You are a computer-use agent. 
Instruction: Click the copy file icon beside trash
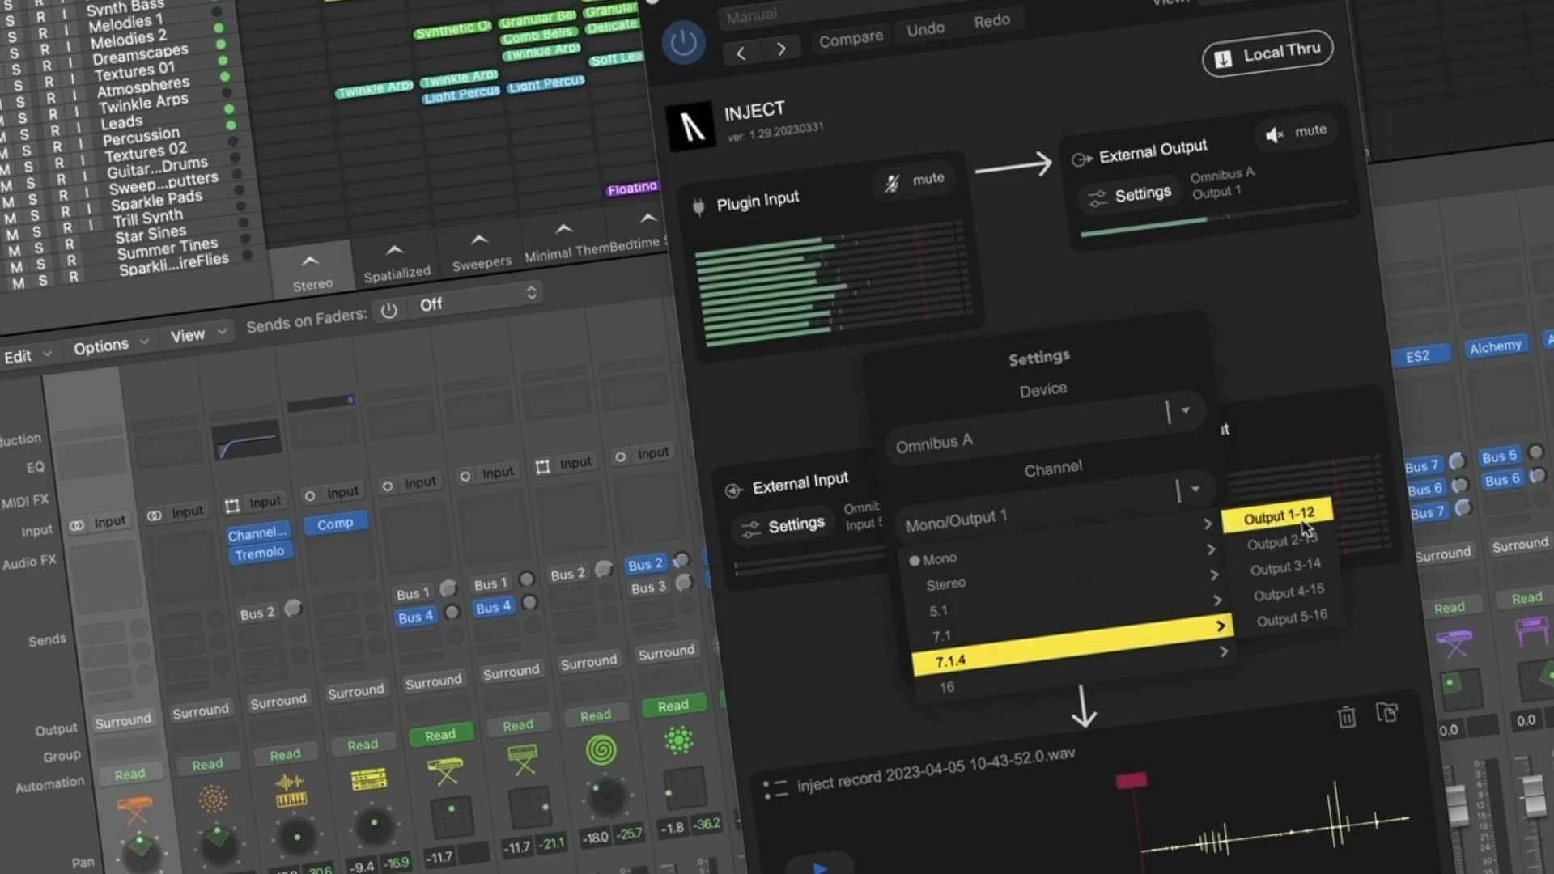[x=1386, y=713]
